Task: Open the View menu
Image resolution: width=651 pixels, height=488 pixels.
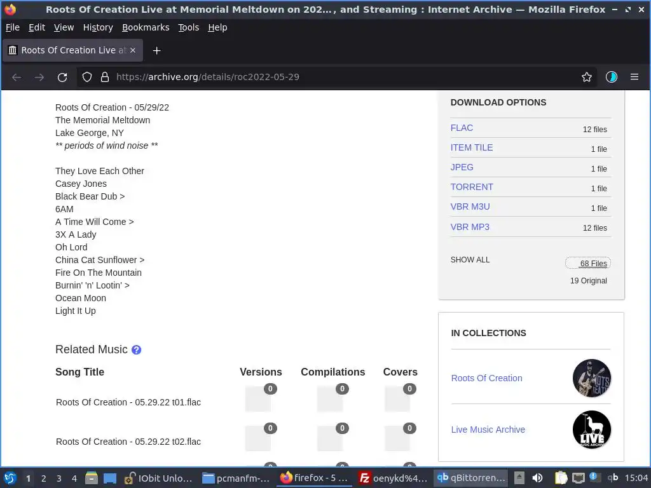Action: coord(64,27)
